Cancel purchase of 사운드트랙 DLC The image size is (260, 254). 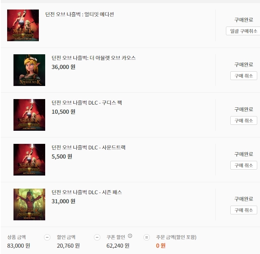pos(244,165)
